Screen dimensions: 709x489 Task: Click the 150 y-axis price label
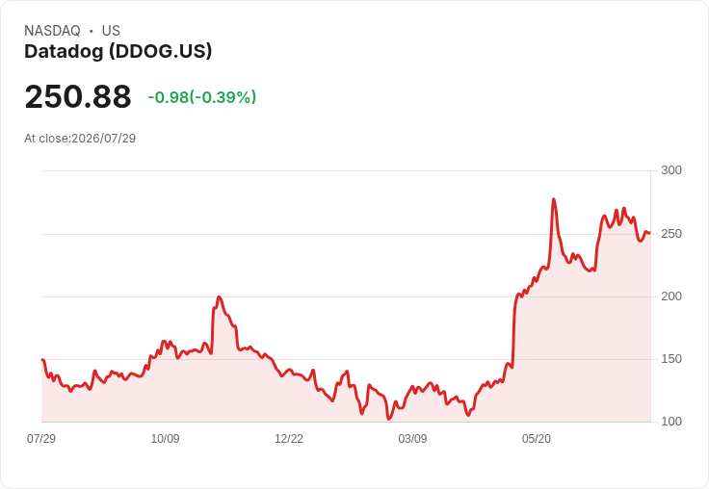click(671, 359)
